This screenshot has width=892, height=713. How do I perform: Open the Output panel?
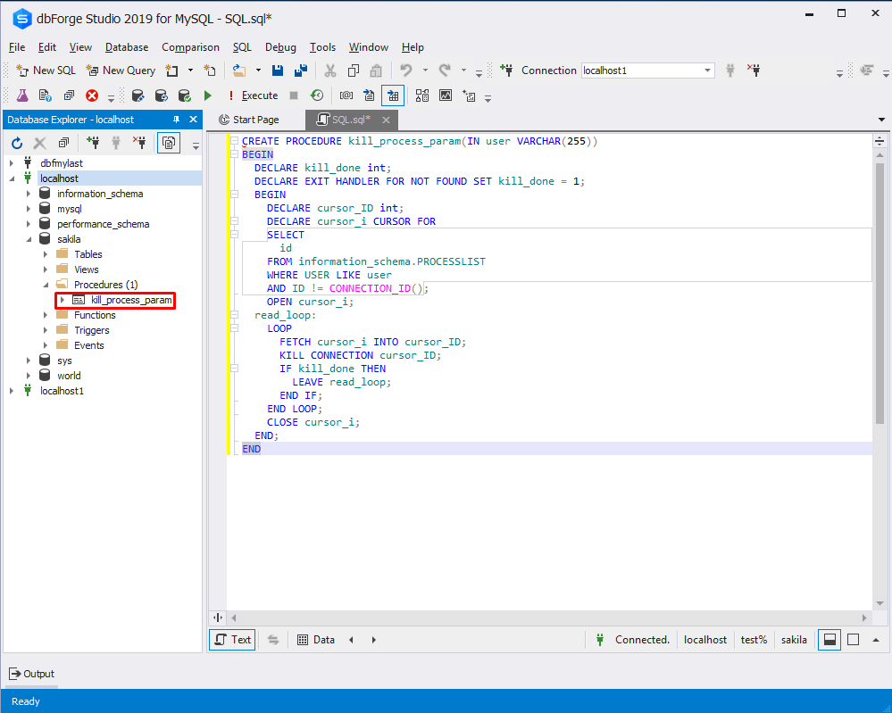tap(32, 674)
